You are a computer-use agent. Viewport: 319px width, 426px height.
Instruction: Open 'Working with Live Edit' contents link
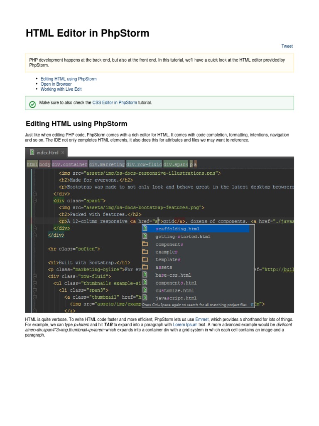click(61, 89)
